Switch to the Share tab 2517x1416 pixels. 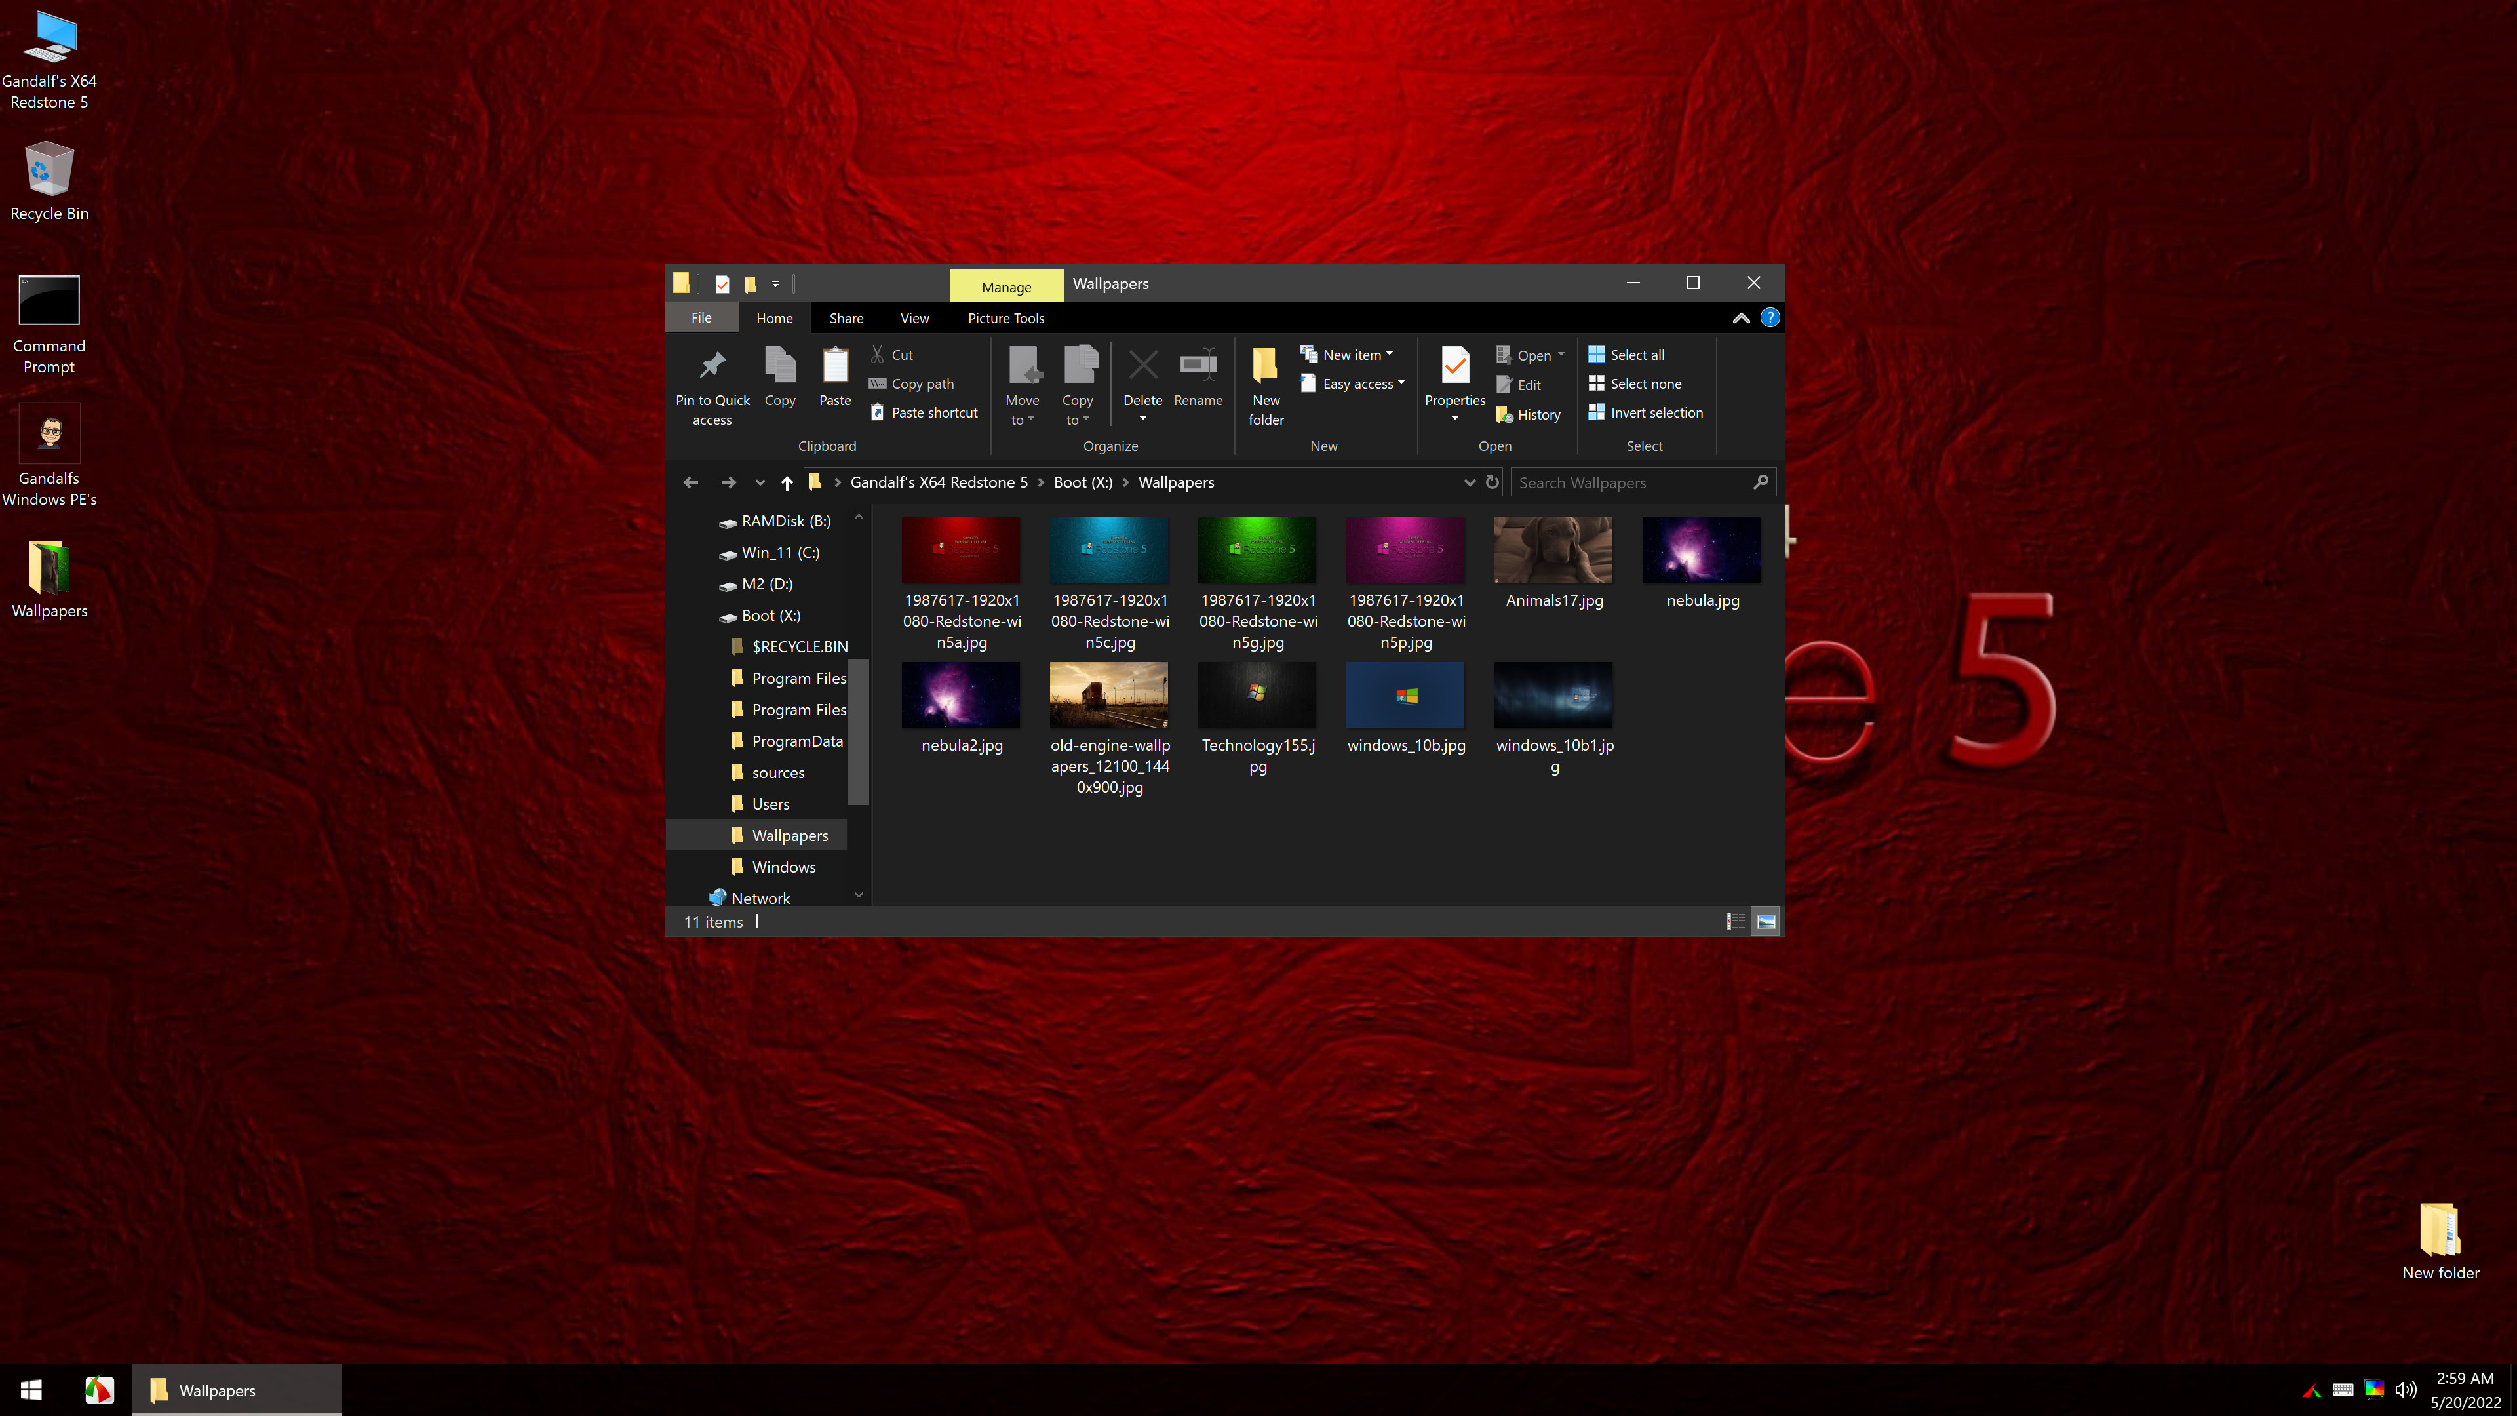[x=846, y=317]
